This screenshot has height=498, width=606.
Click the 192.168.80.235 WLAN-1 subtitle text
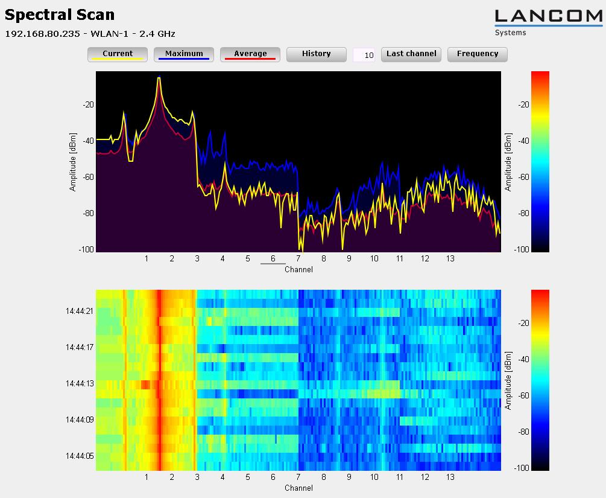pos(90,34)
